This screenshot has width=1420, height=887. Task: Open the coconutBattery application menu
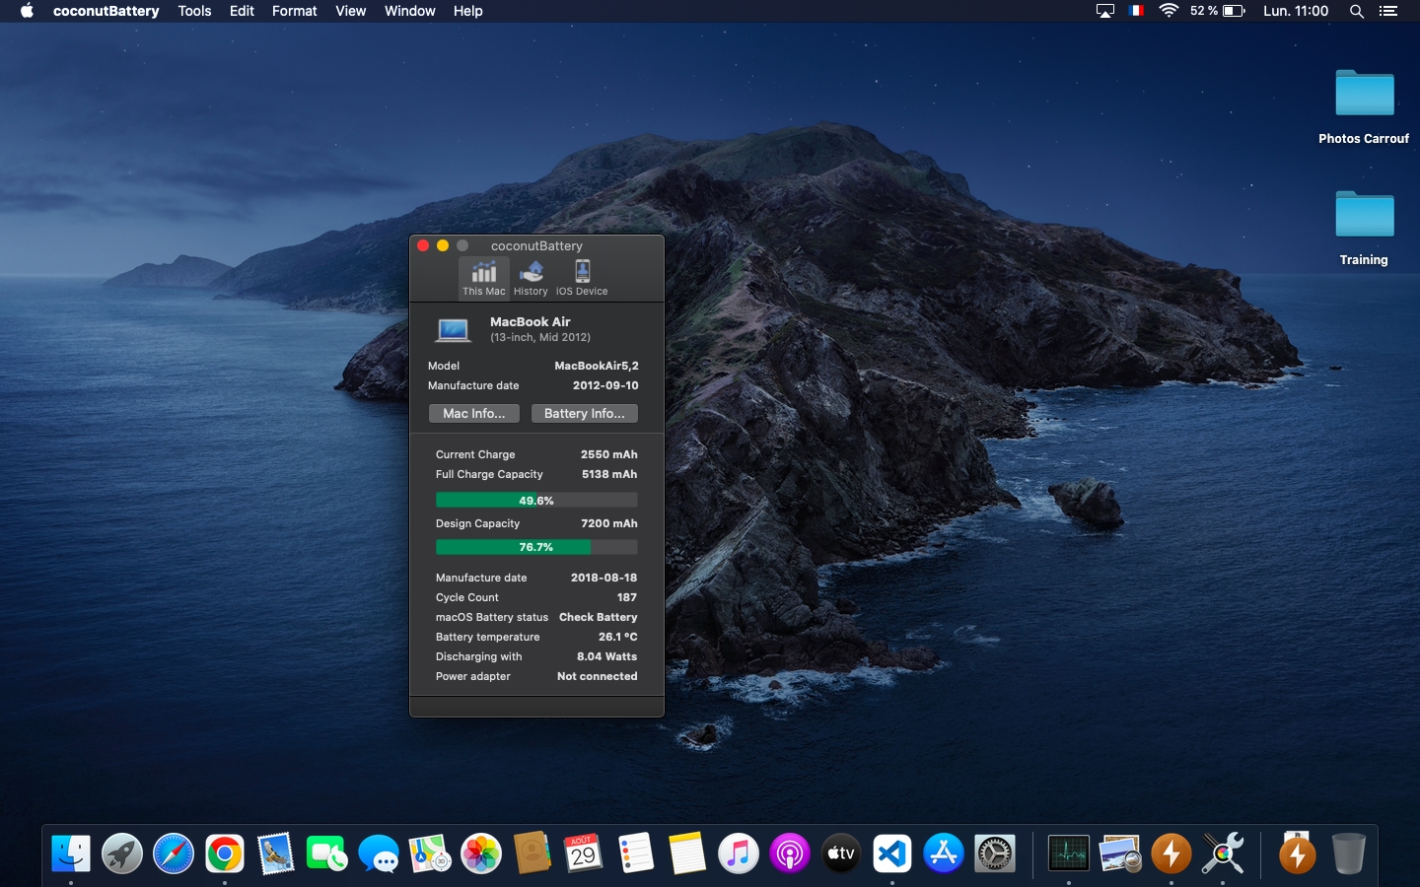(106, 11)
